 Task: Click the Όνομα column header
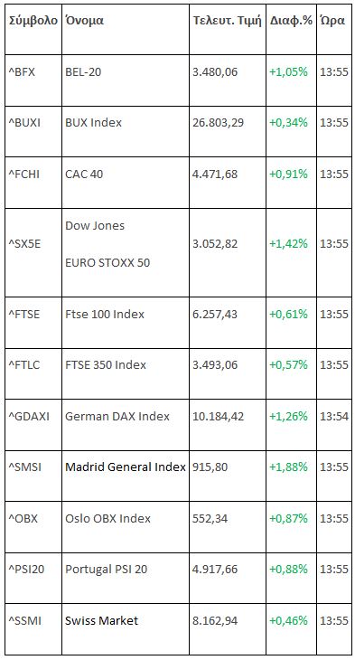tap(84, 21)
